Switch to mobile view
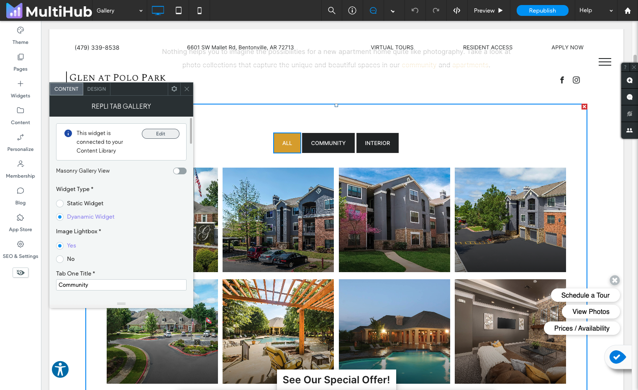This screenshot has height=390, width=638. [200, 10]
